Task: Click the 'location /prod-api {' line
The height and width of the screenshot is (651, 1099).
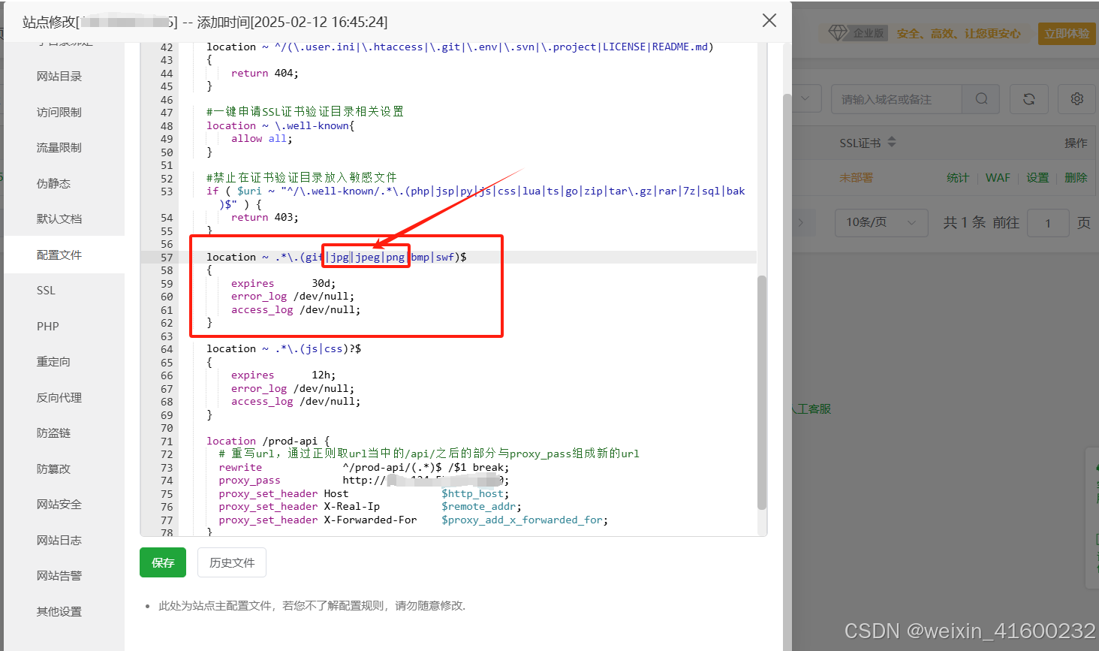Action: pyautogui.click(x=268, y=441)
